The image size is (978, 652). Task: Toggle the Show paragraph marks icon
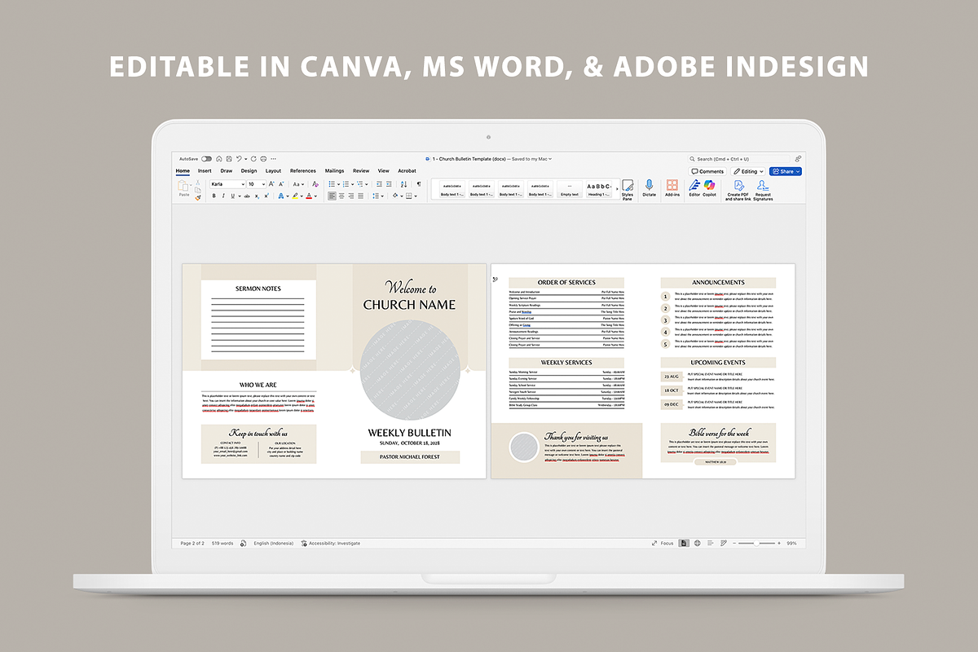click(x=419, y=184)
